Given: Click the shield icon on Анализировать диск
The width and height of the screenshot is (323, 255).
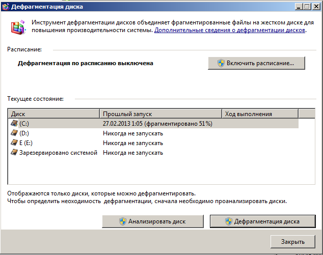Looking at the screenshot, I should [123, 221].
